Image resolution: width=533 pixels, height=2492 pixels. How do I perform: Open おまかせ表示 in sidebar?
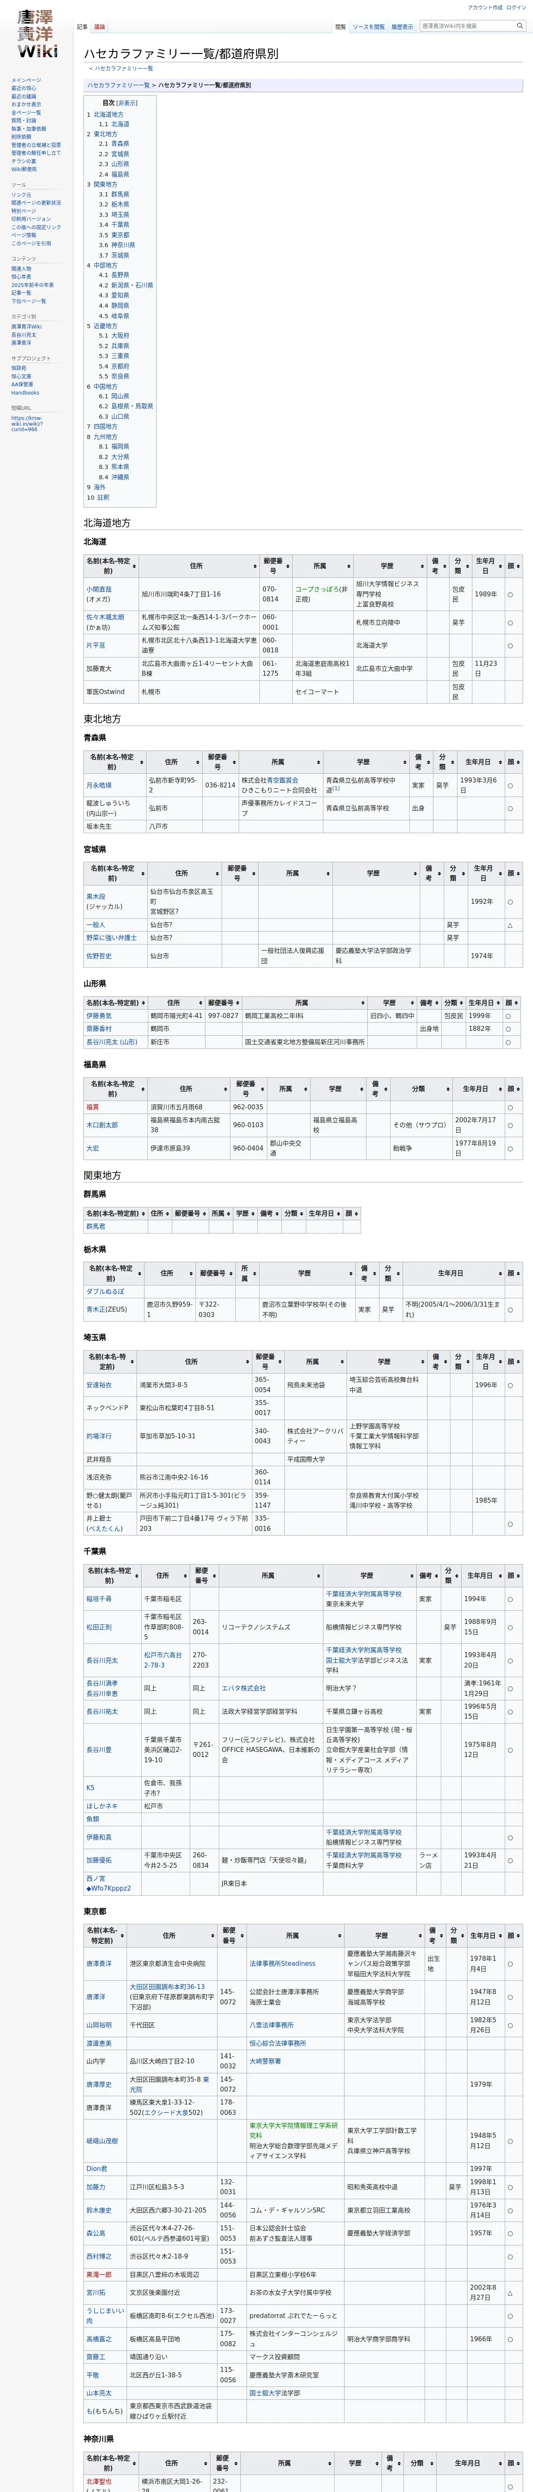pyautogui.click(x=26, y=105)
